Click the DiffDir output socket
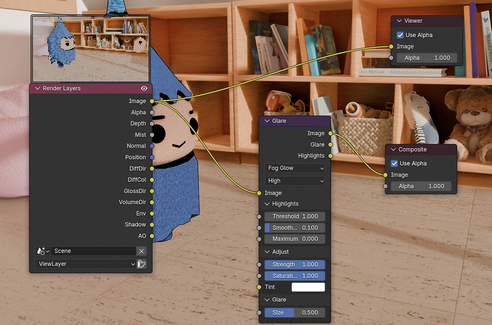This screenshot has height=325, width=492. coord(152,168)
